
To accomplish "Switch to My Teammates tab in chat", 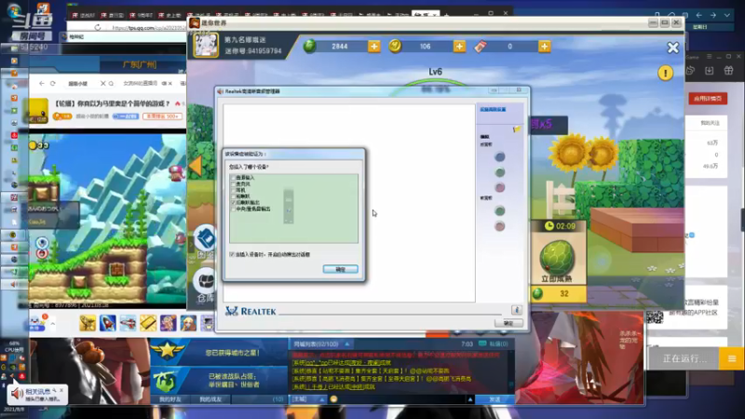I will [210, 399].
